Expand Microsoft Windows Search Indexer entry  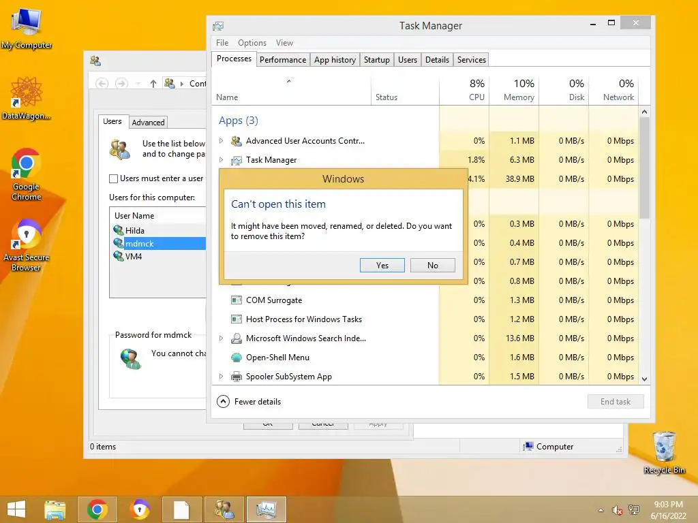point(222,338)
